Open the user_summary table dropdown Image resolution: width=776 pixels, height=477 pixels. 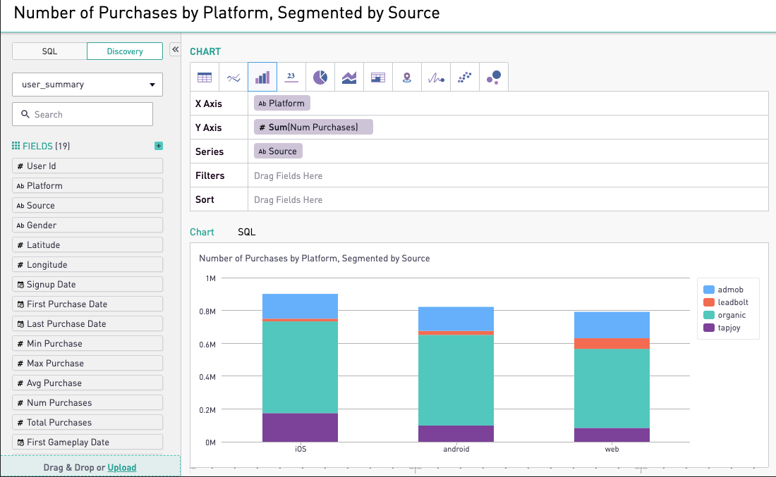pos(87,85)
